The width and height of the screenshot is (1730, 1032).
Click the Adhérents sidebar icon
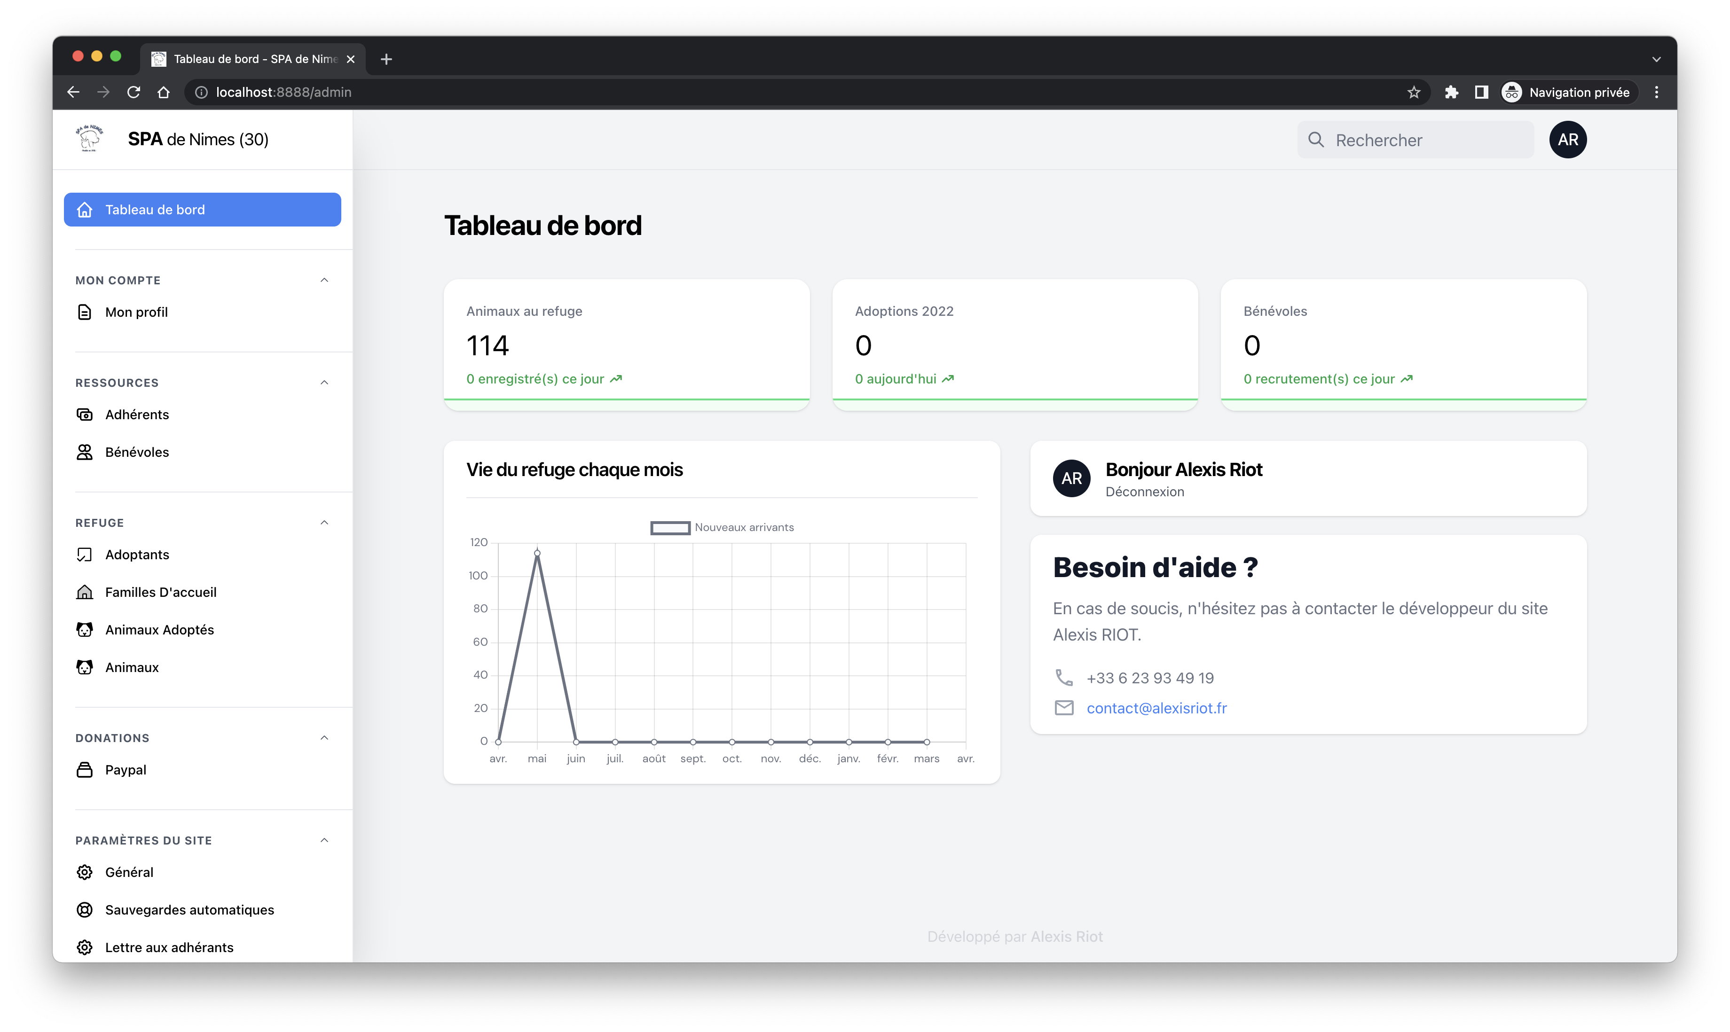(84, 414)
